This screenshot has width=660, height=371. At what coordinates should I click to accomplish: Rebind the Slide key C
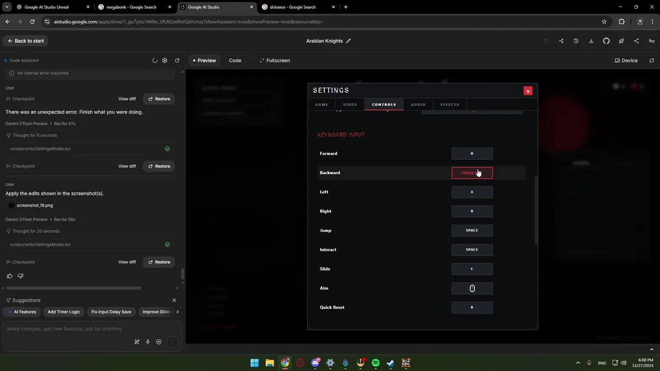tap(472, 269)
